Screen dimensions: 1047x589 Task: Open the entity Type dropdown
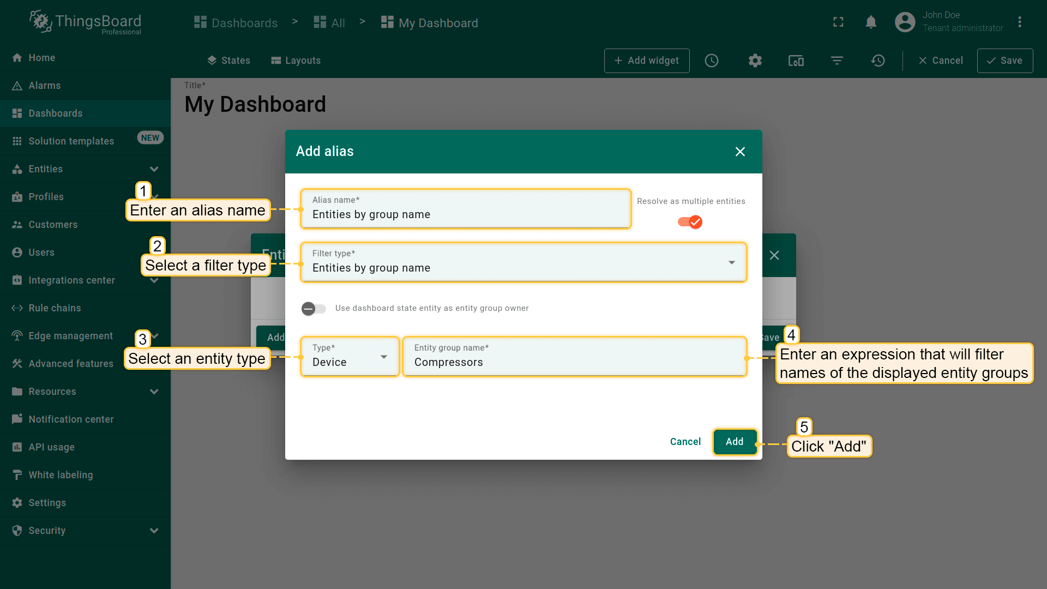(350, 357)
